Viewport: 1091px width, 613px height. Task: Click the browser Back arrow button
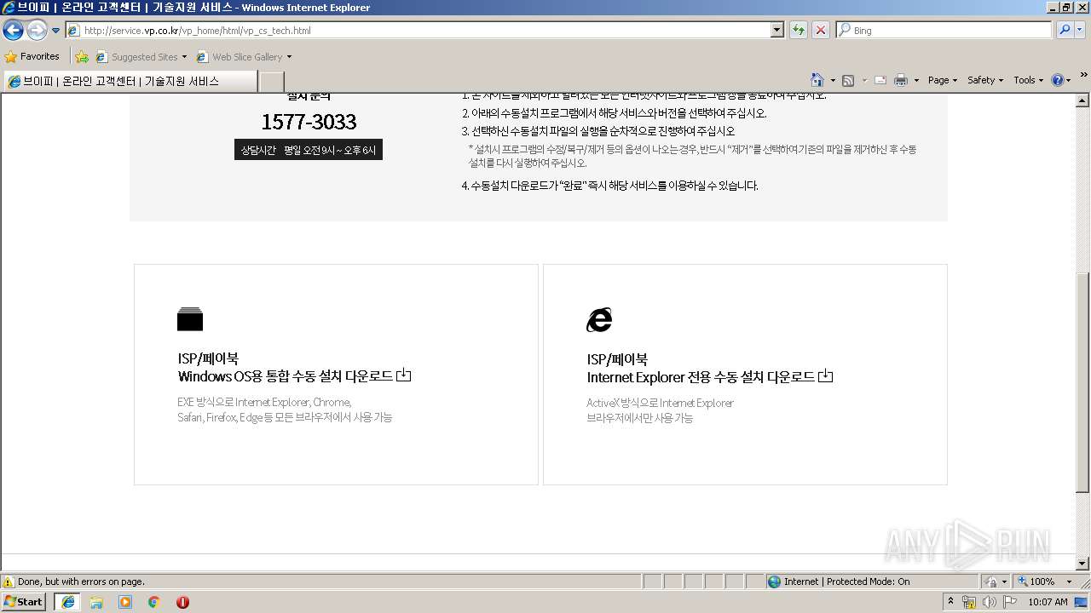[x=13, y=31]
